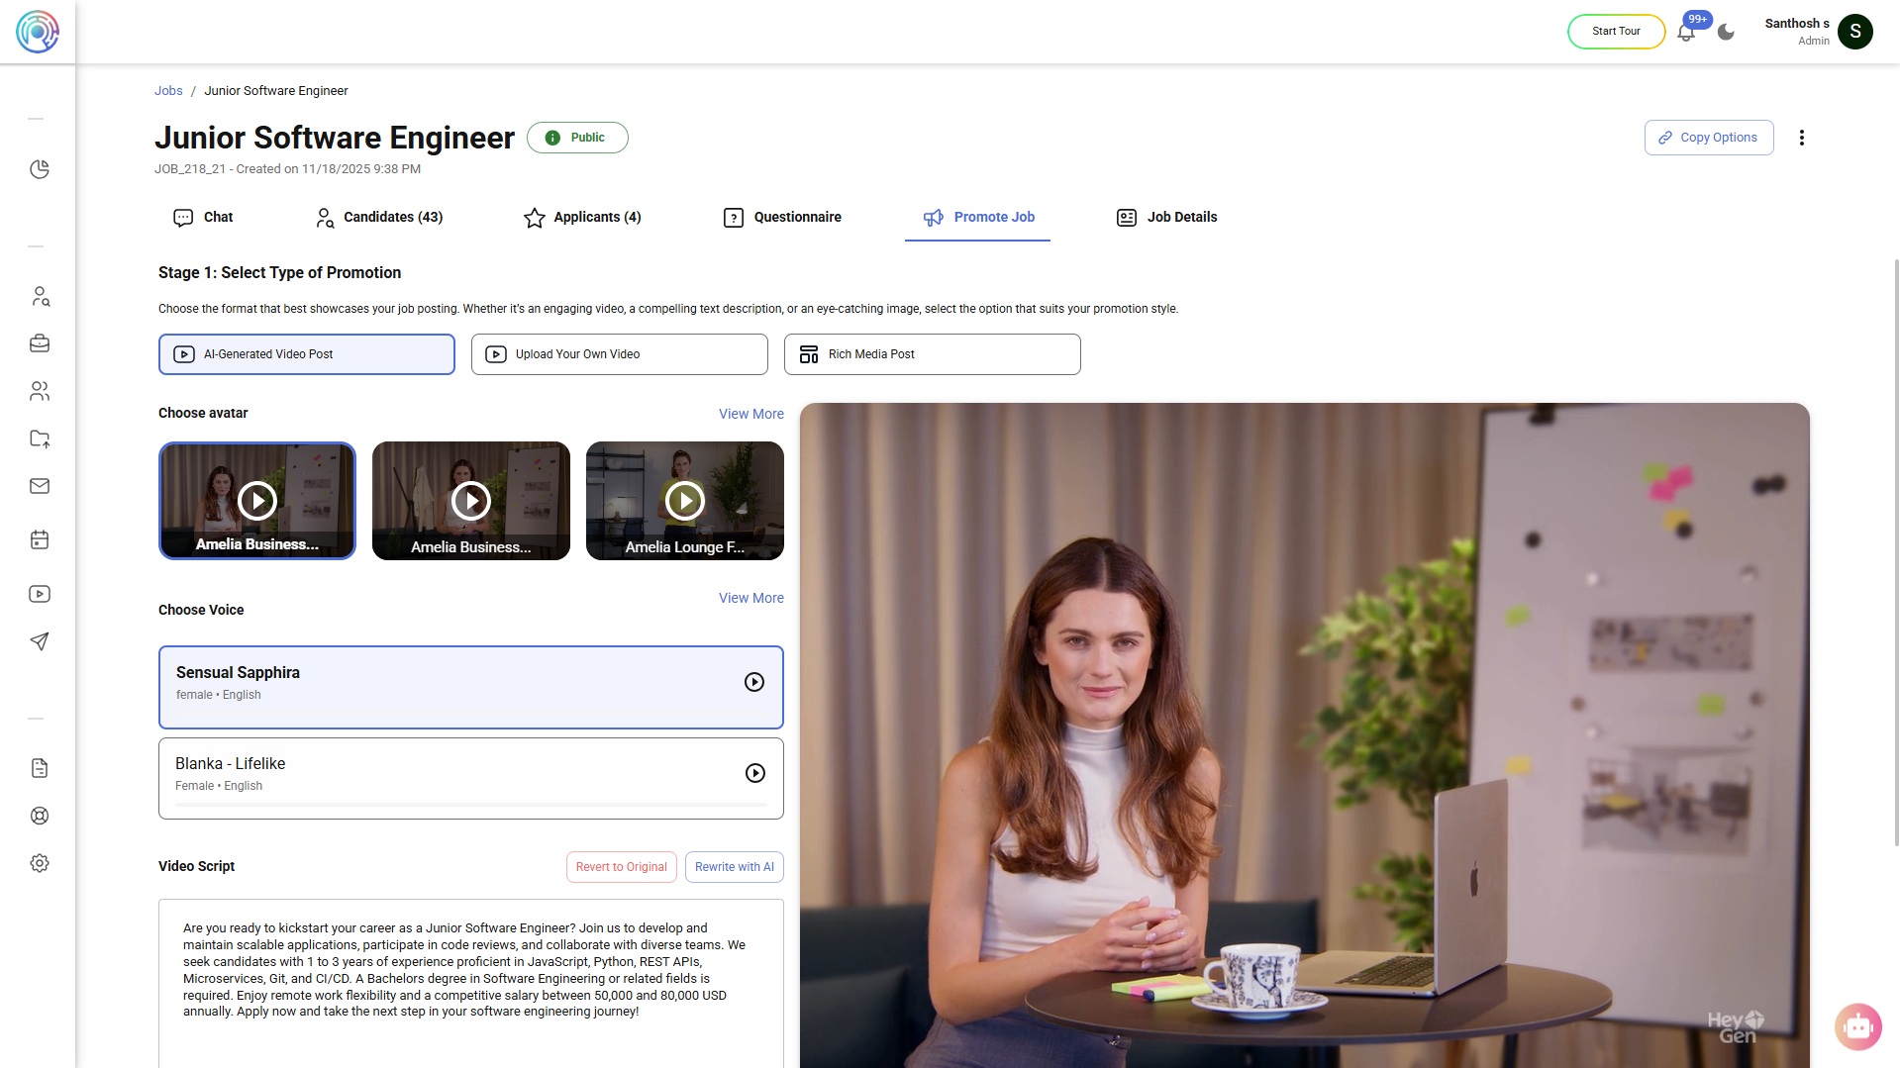Switch to the Candidates (43) tab
The image size is (1900, 1068).
379,217
